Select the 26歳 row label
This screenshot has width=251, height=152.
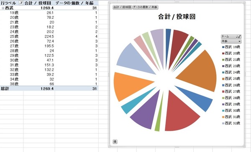coord(14,41)
